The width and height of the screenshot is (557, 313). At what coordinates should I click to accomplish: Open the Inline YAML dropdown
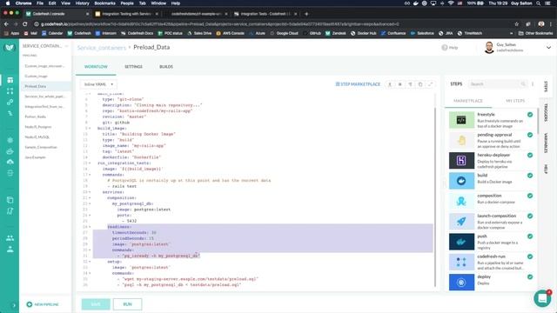[98, 84]
